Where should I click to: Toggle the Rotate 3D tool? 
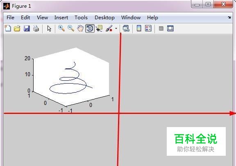(x=90, y=28)
